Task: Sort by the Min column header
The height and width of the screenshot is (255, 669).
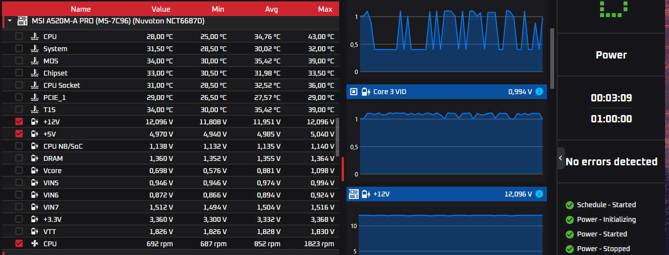Action: pyautogui.click(x=218, y=9)
